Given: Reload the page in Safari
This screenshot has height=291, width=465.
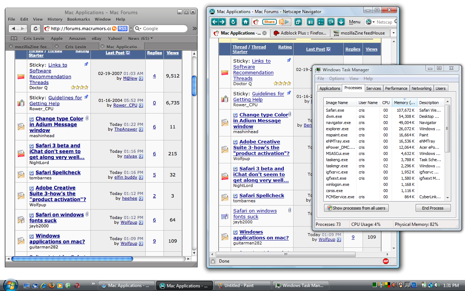Looking at the screenshot, I should click(x=35, y=28).
